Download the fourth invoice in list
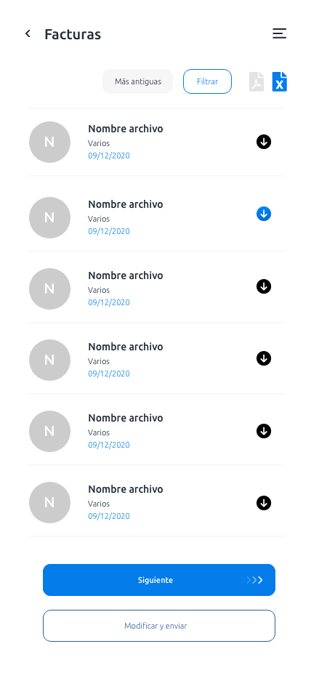The width and height of the screenshot is (311, 673). [264, 358]
